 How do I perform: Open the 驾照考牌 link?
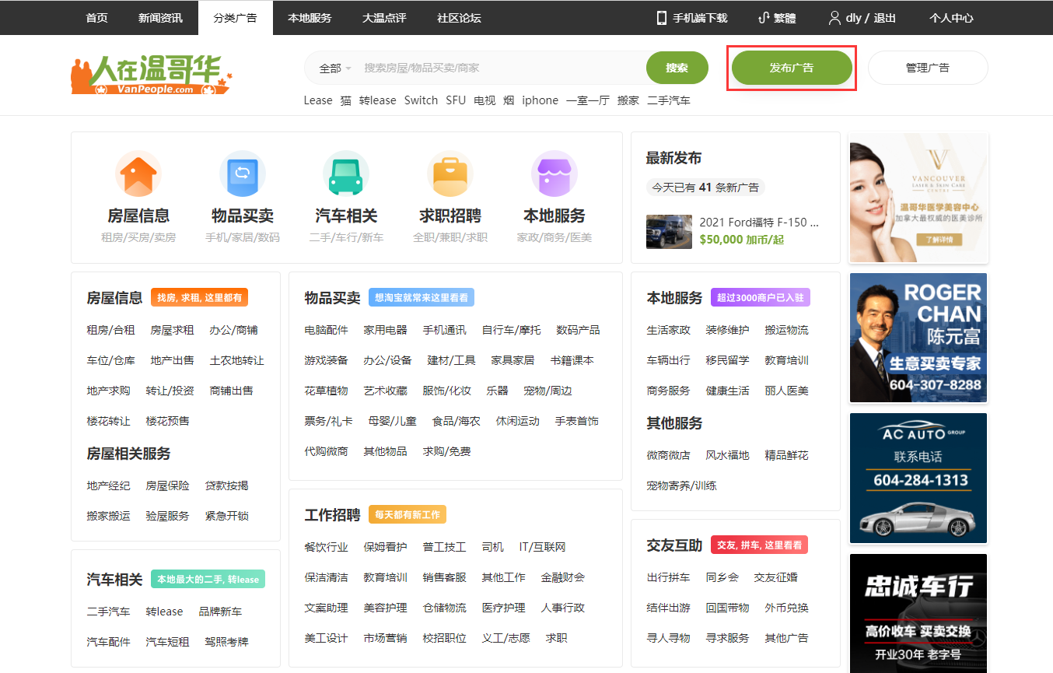click(x=226, y=642)
